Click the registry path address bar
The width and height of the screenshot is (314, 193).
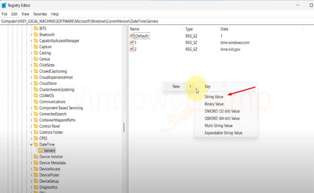tap(157, 21)
